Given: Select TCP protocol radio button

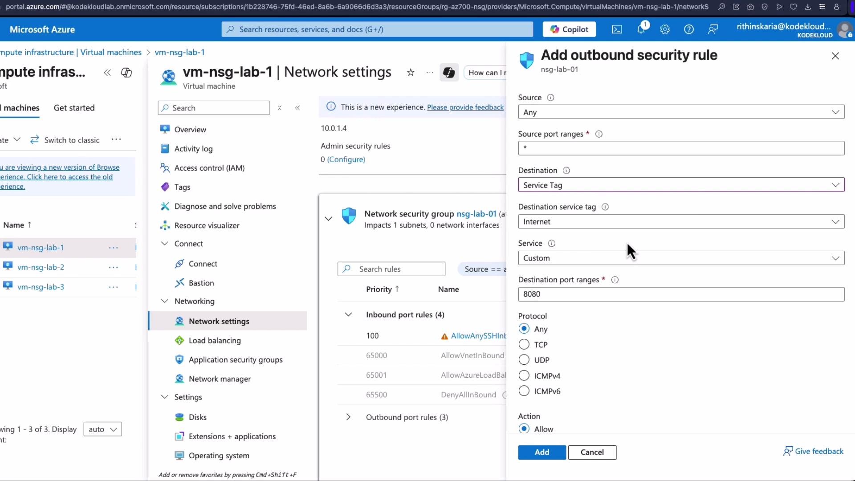Looking at the screenshot, I should (x=524, y=344).
